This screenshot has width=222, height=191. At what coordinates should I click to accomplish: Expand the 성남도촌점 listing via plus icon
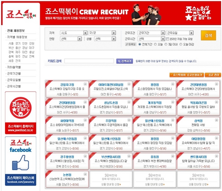point(129,102)
